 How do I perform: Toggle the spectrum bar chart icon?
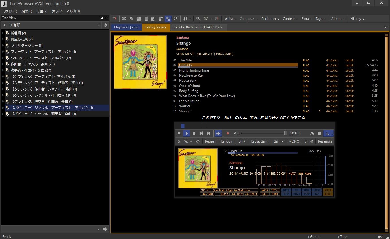point(327,133)
